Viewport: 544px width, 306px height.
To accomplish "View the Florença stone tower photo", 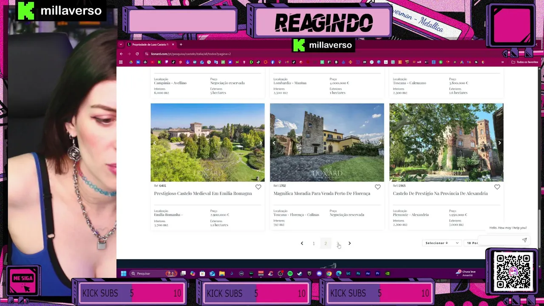I will click(x=327, y=142).
